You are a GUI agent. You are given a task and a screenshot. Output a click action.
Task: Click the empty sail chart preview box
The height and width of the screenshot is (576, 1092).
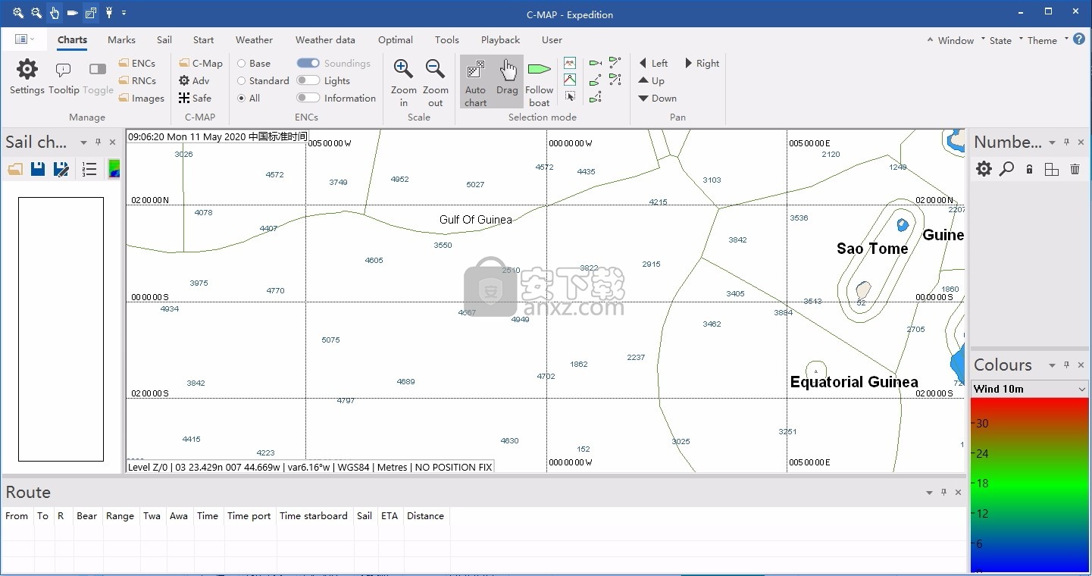tap(61, 329)
